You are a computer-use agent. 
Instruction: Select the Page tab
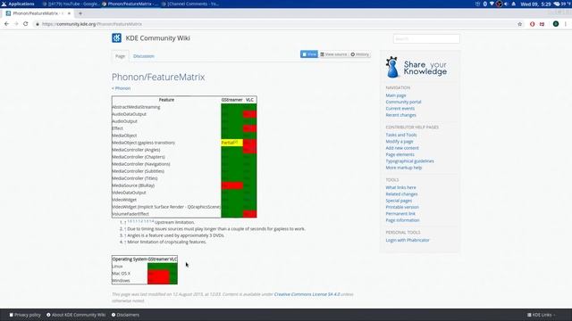[120, 56]
